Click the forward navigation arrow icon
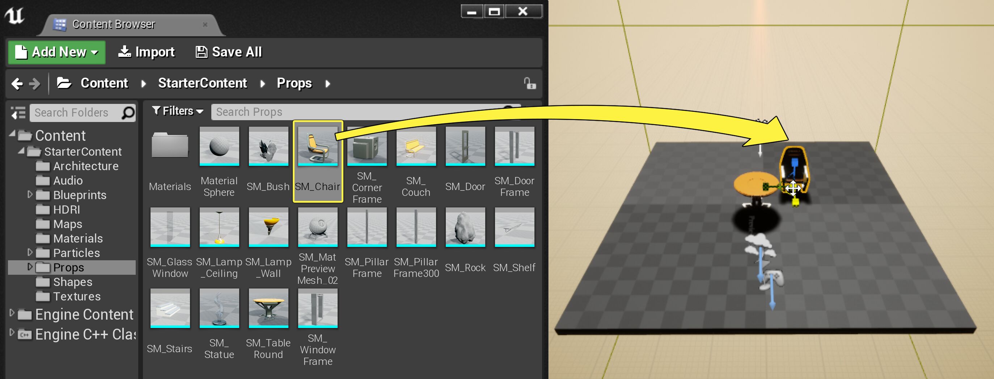 35,83
